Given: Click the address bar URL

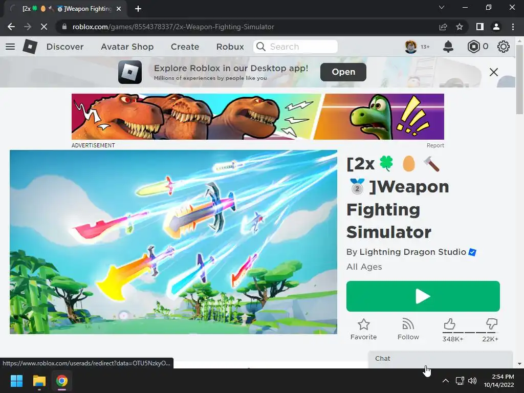Looking at the screenshot, I should click(x=173, y=27).
